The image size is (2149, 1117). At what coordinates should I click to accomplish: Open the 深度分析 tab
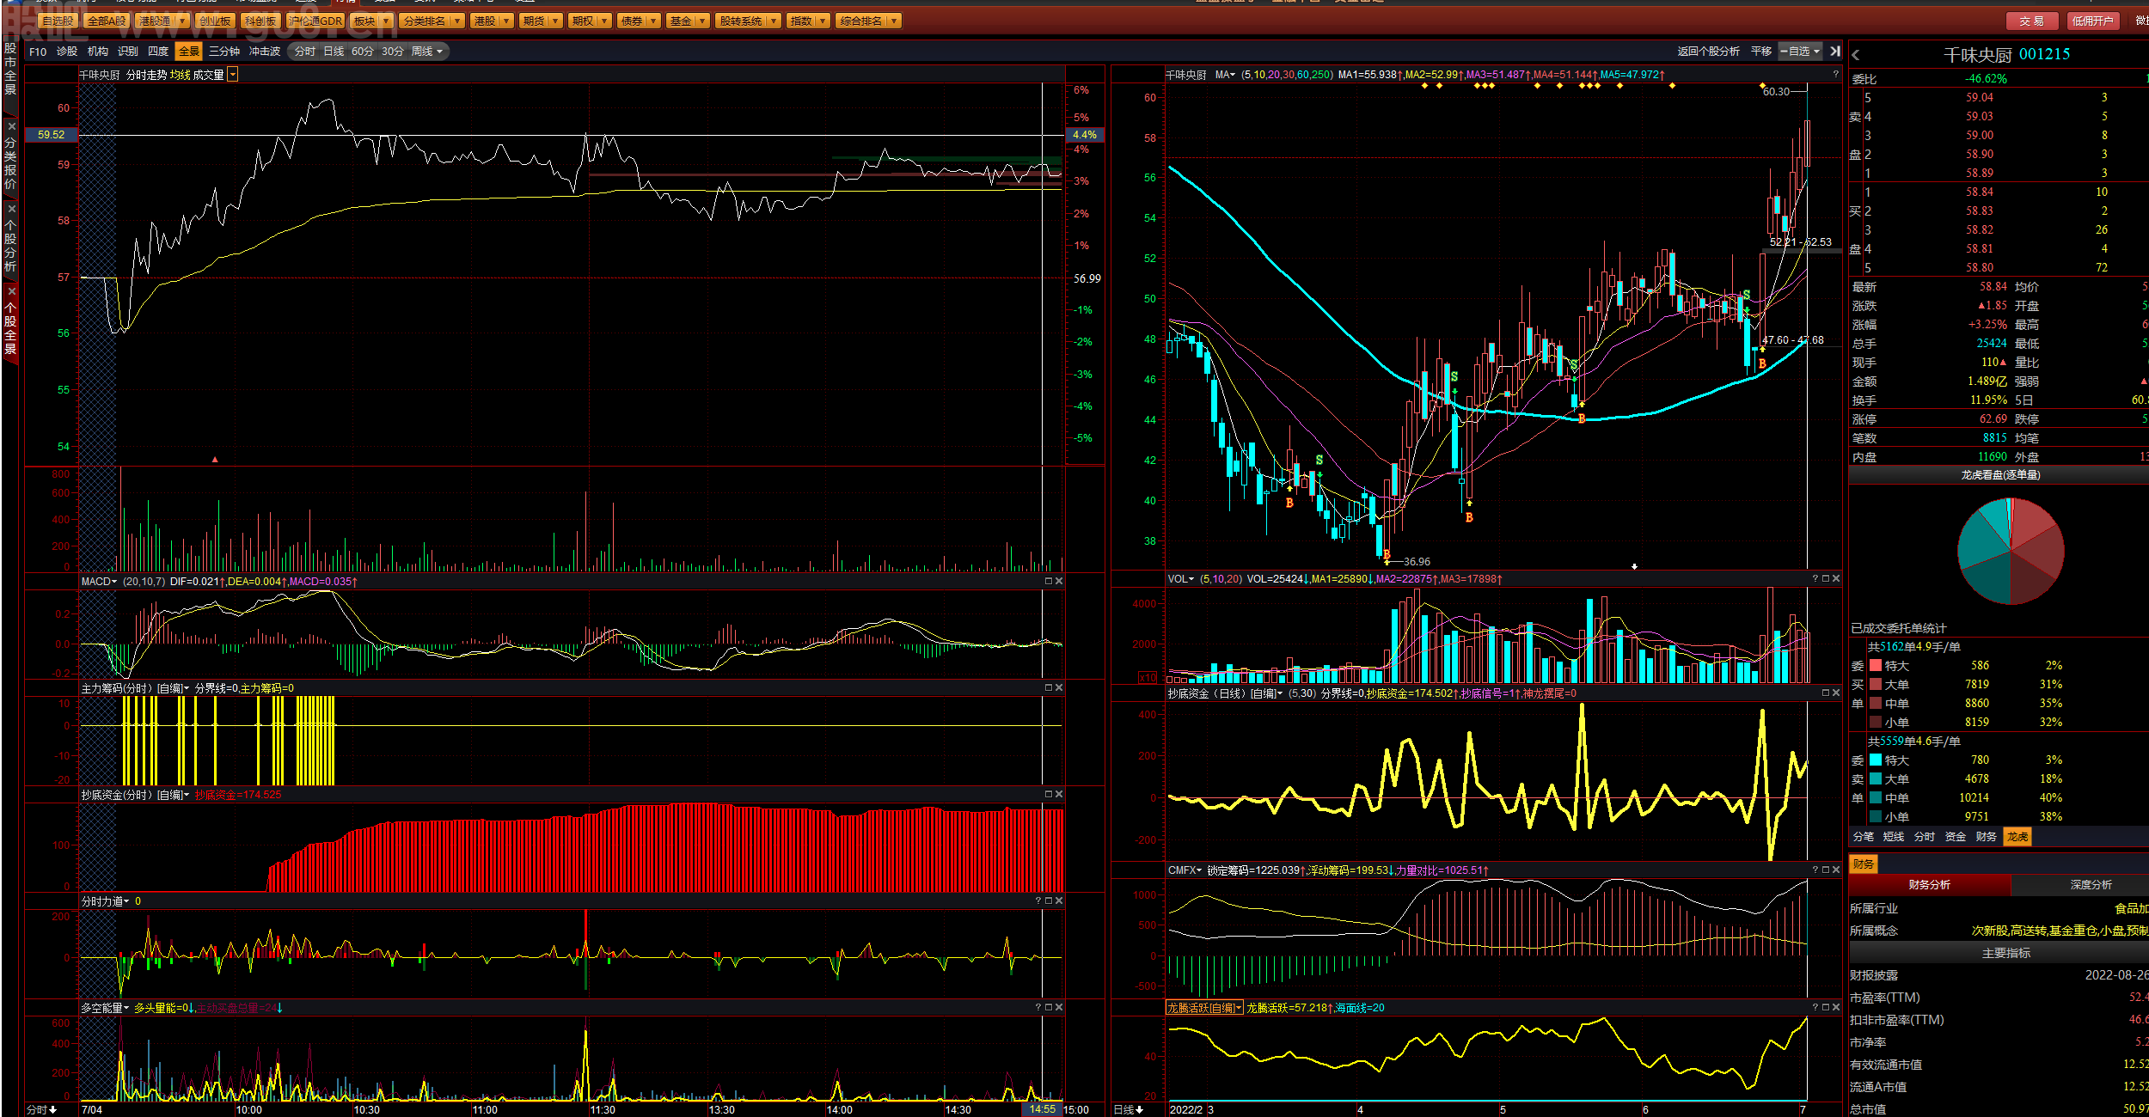click(2091, 884)
